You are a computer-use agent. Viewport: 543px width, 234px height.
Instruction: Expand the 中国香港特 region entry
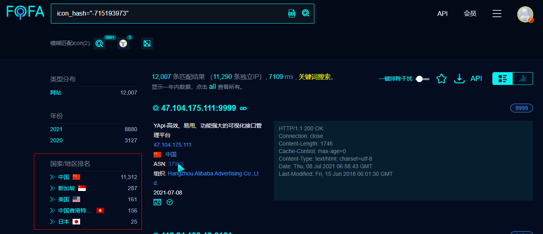point(53,210)
